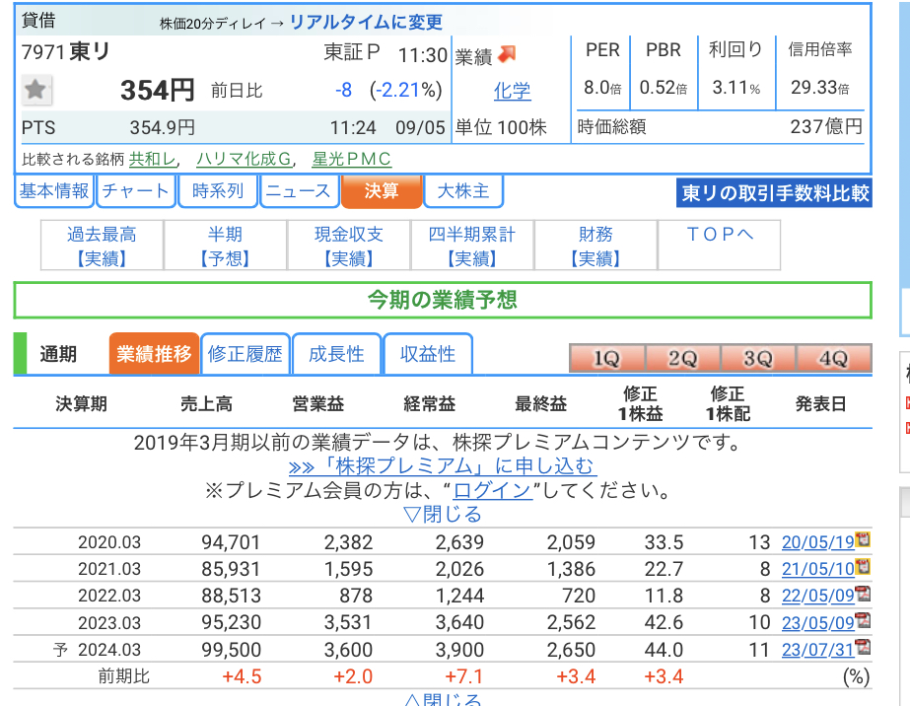This screenshot has height=706, width=910.
Task: Select the 決算 tab
Action: pyautogui.click(x=382, y=191)
